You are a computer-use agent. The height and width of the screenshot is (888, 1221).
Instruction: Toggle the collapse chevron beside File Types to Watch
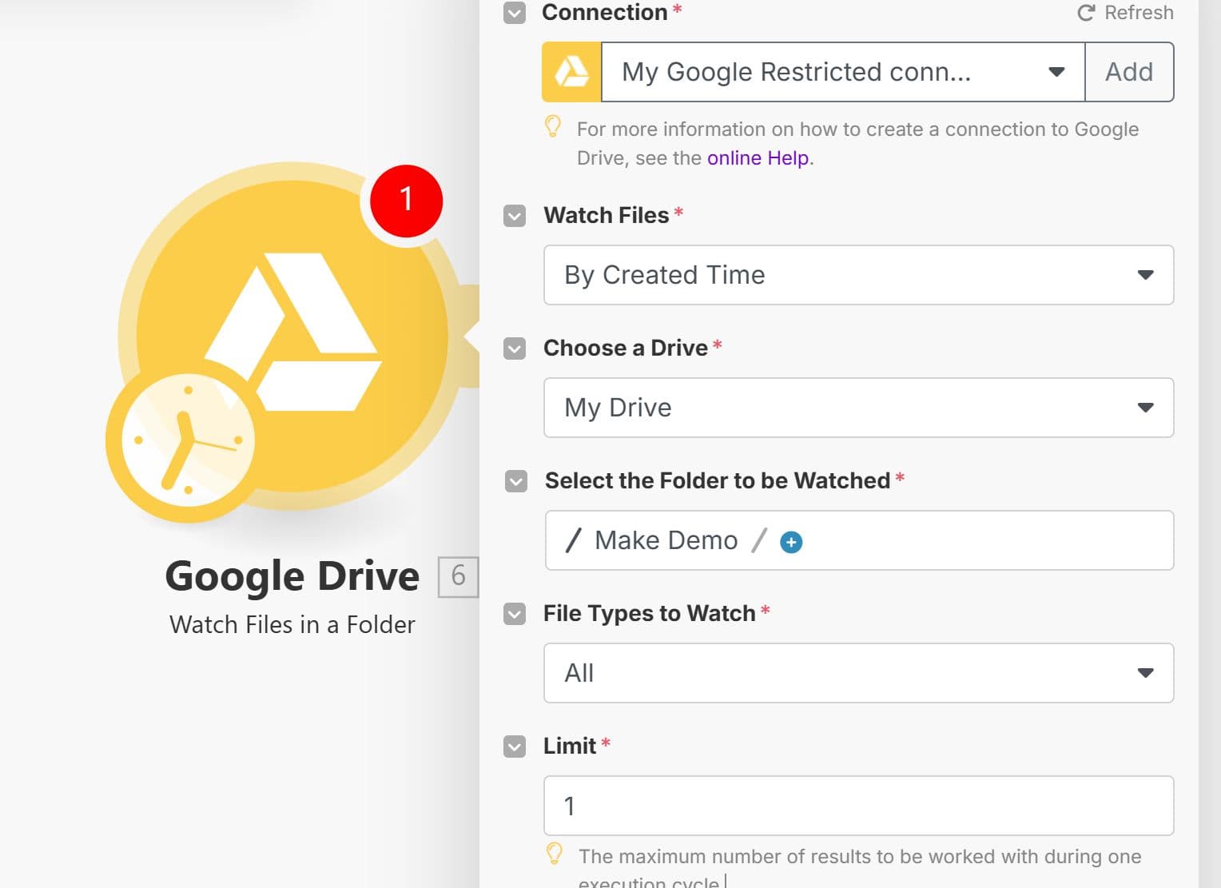pos(514,614)
